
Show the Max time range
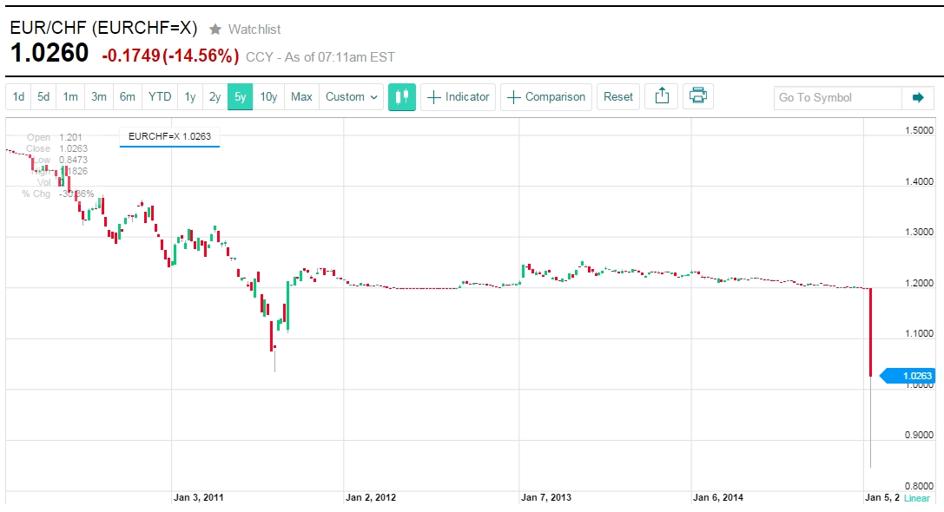(x=301, y=97)
